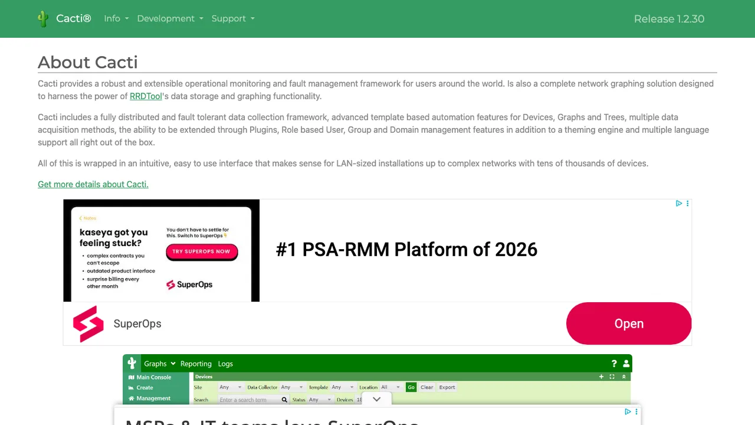
Task: Click the fullscreen icon in the Devices header
Action: [x=612, y=377]
